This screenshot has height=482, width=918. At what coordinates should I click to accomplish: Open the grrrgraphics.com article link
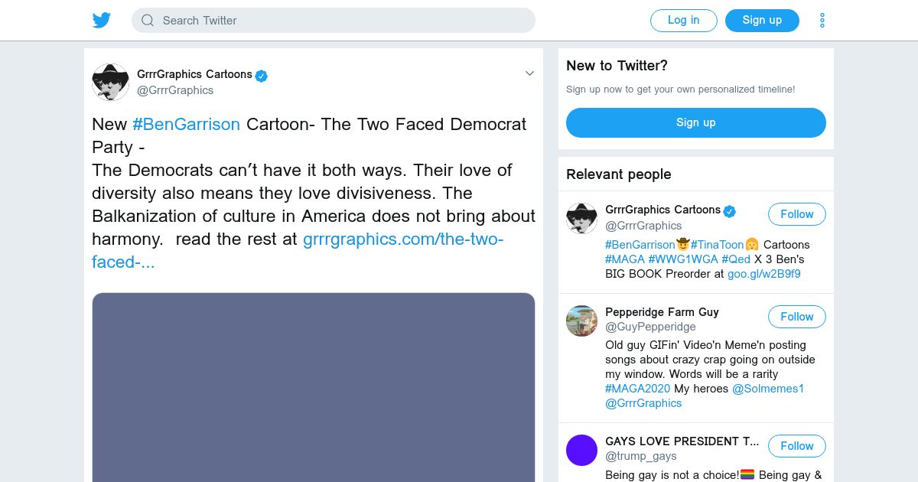402,239
